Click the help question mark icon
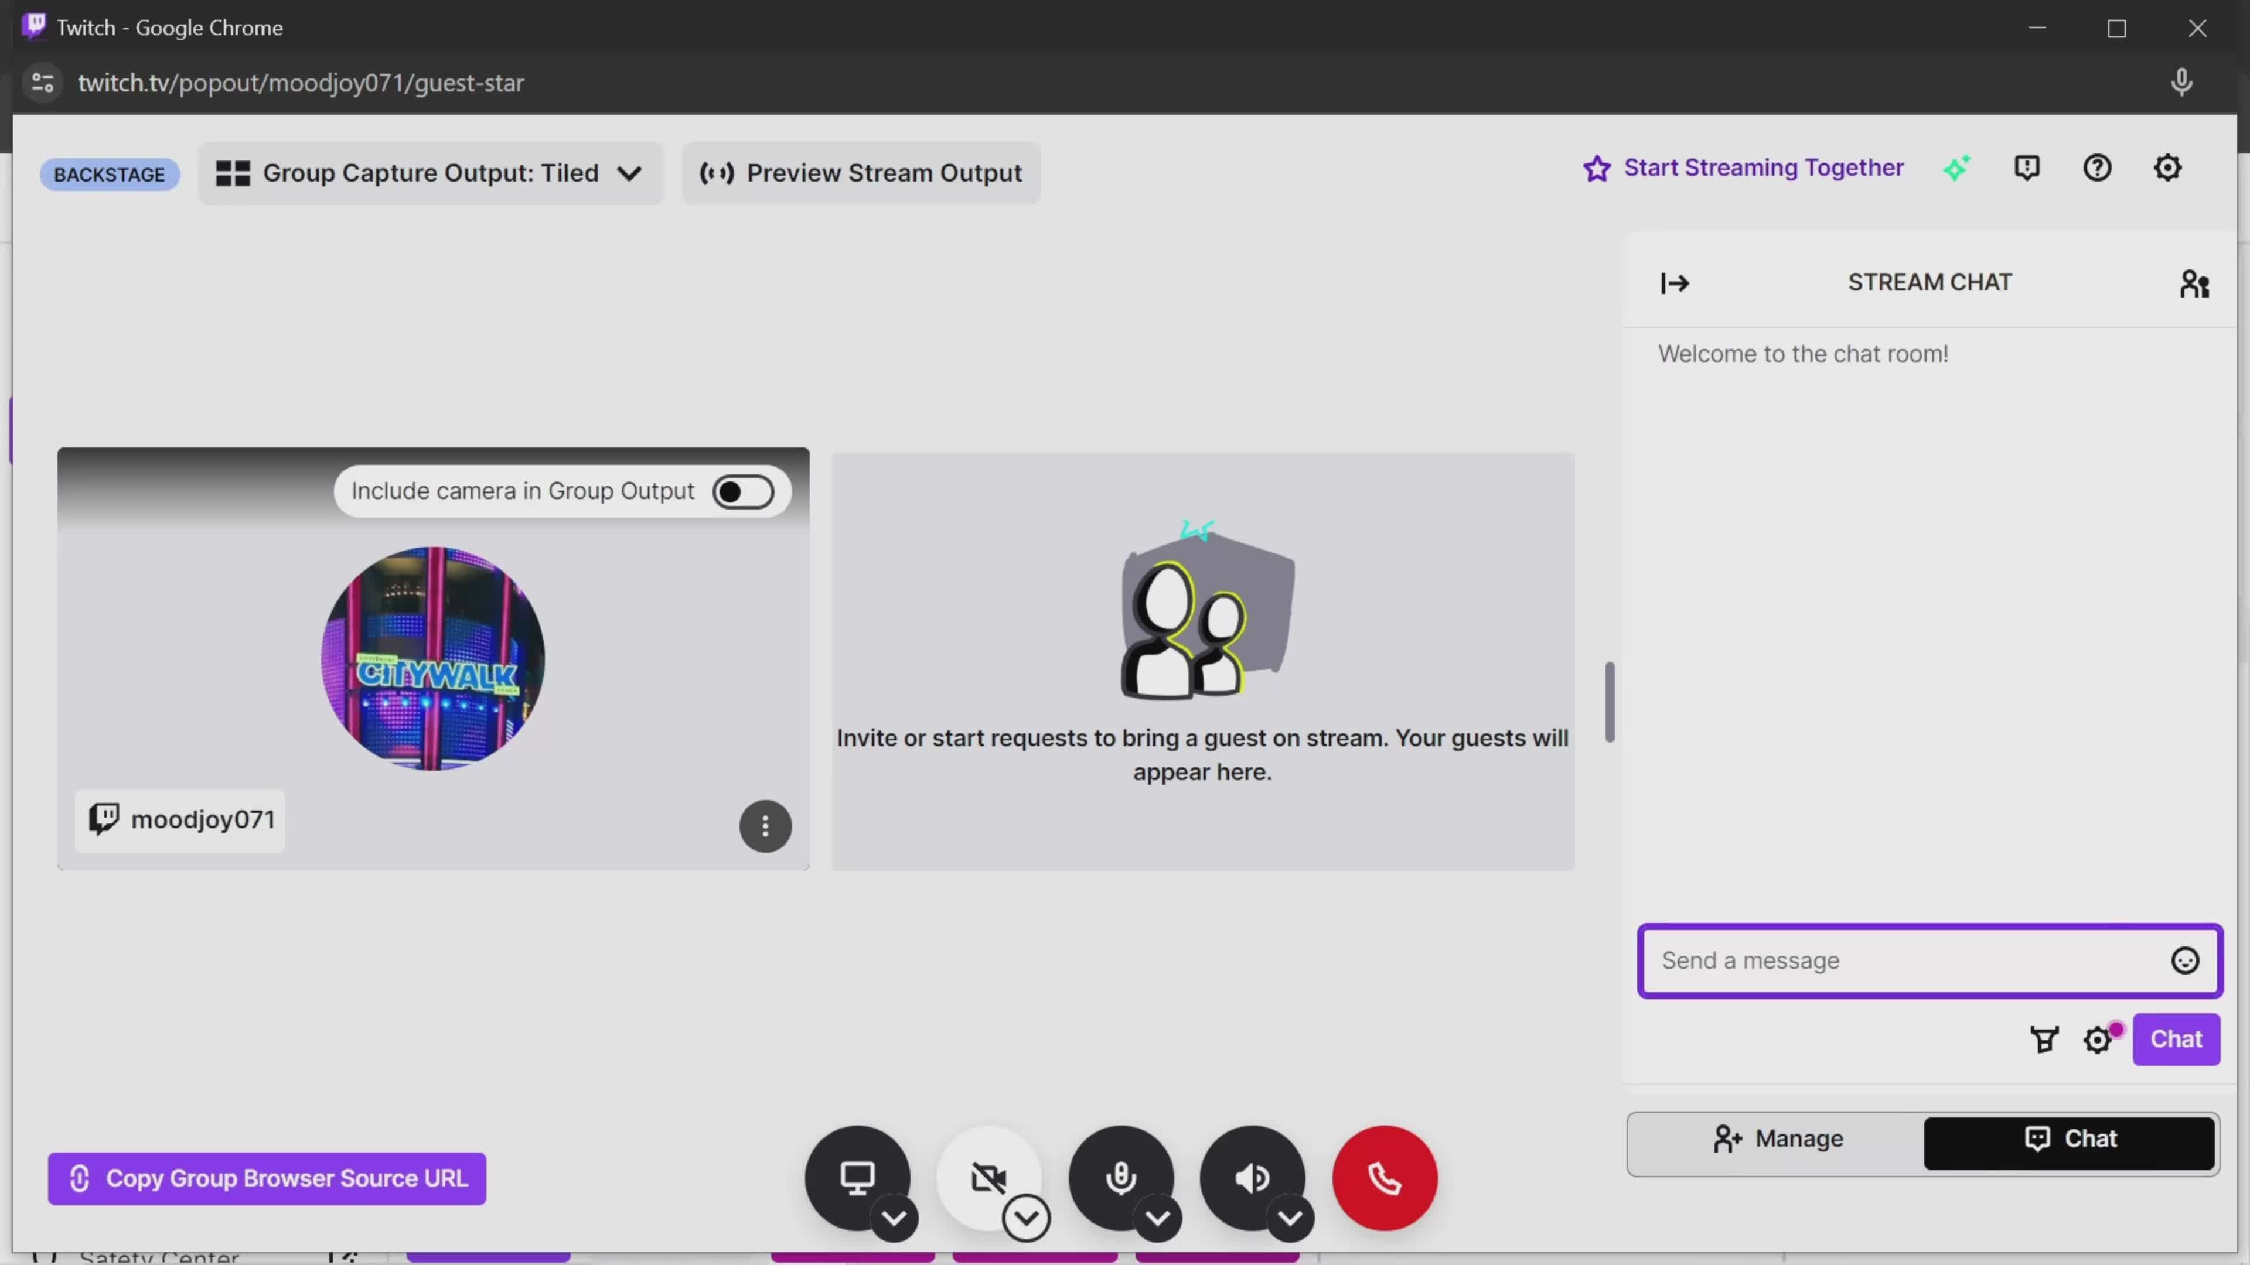Viewport: 2250px width, 1265px height. pyautogui.click(x=2099, y=167)
